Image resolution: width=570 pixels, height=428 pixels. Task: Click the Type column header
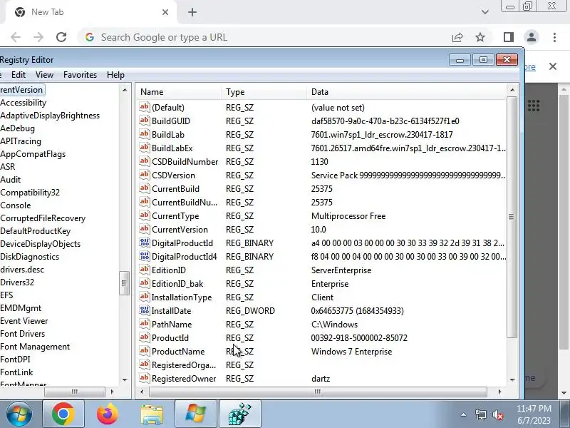pos(264,92)
